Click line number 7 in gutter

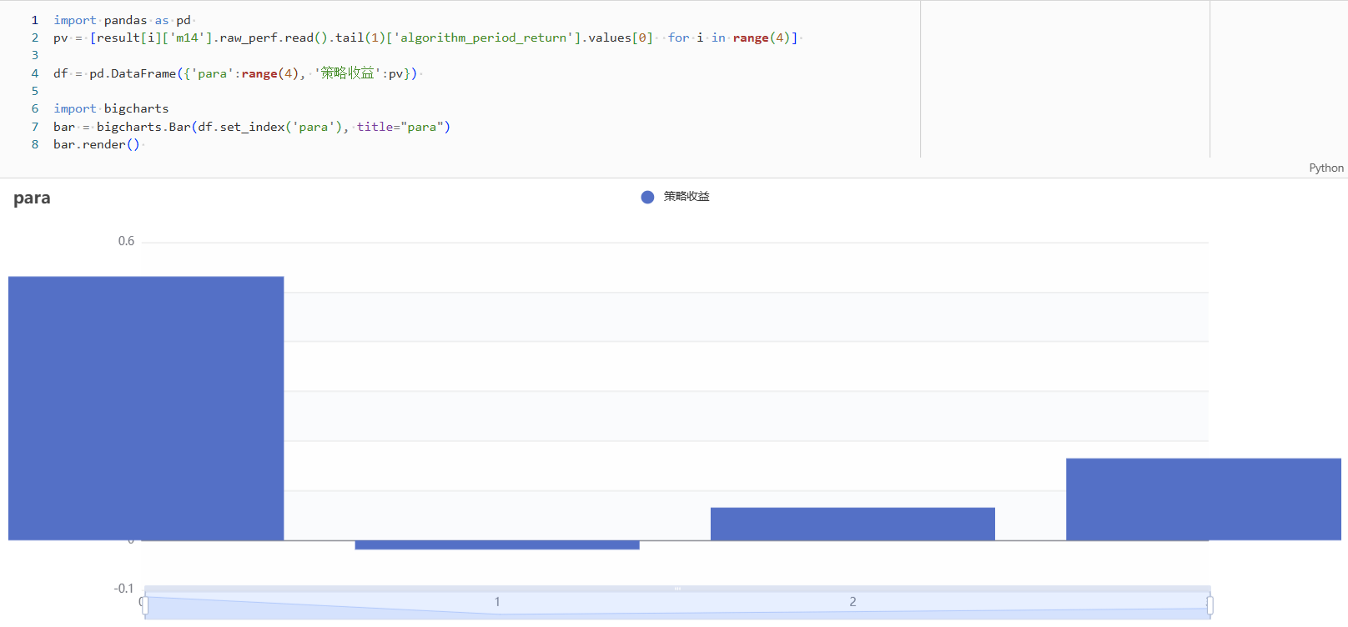click(35, 127)
